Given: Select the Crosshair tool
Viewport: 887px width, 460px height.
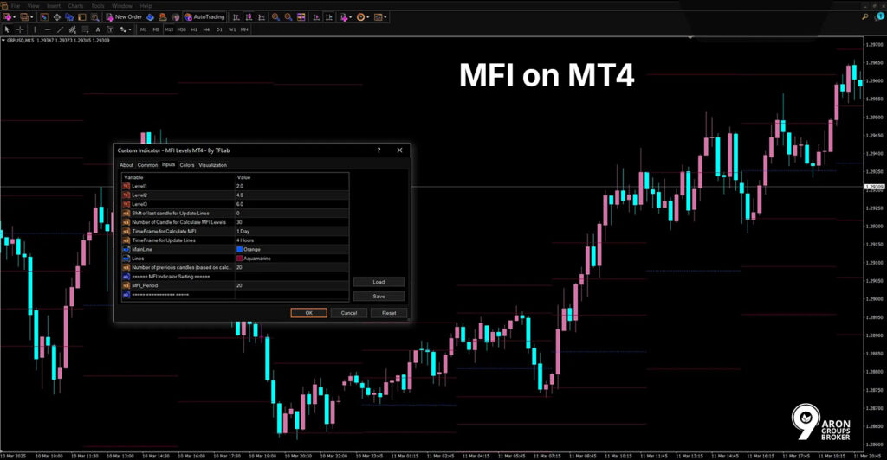Looking at the screenshot, I should pyautogui.click(x=20, y=29).
